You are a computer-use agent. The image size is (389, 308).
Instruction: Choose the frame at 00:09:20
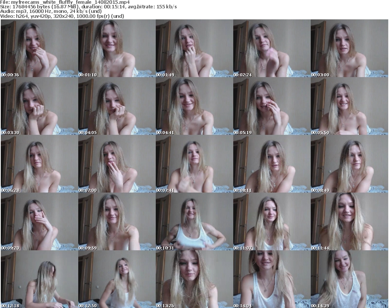point(40,222)
